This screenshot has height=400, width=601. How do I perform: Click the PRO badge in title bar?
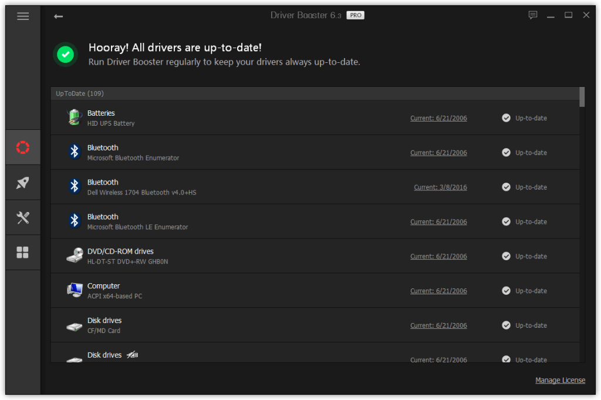(x=355, y=15)
